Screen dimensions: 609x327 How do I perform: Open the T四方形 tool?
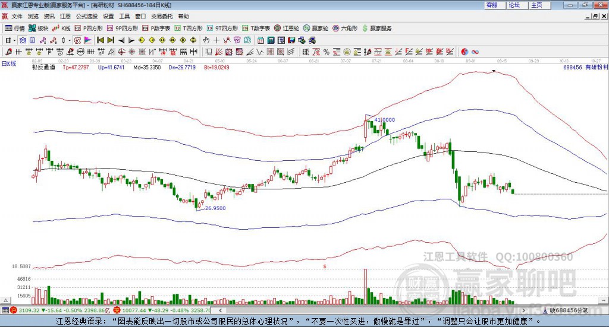pos(189,28)
